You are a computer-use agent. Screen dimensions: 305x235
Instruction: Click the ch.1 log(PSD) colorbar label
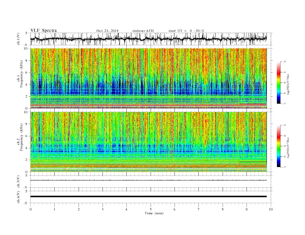tap(288, 84)
